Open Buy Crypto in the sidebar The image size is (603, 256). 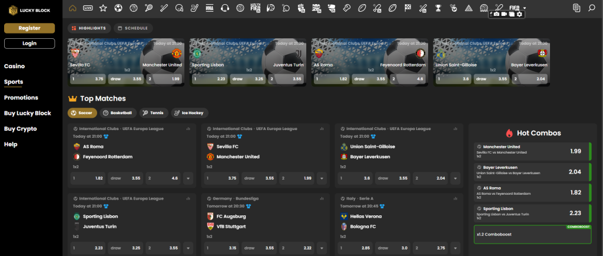[21, 129]
